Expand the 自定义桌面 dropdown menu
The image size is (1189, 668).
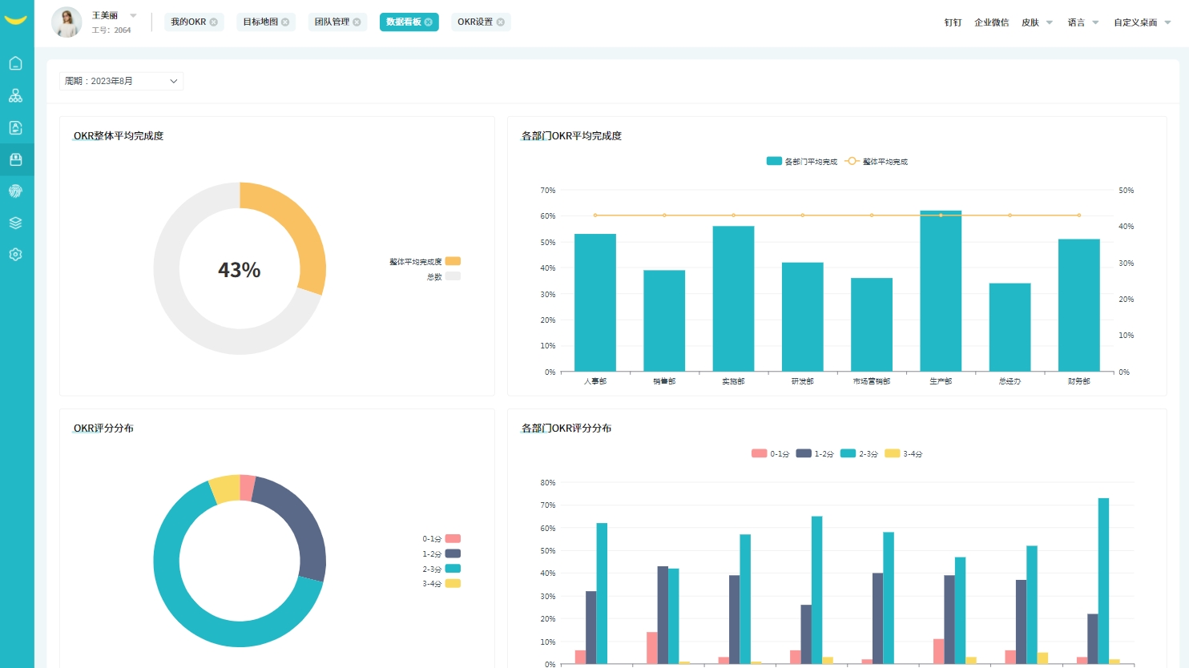click(x=1142, y=22)
